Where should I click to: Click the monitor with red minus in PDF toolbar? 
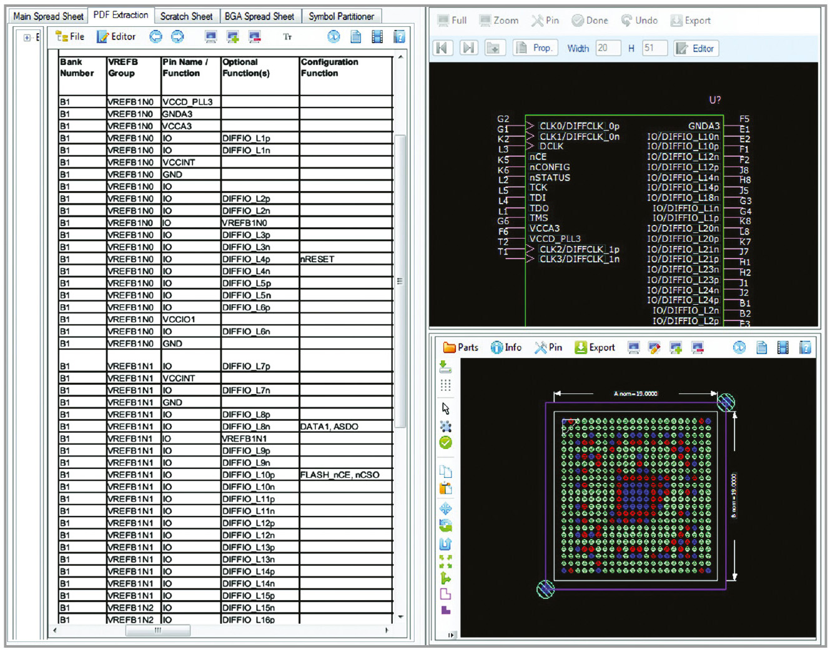click(x=254, y=37)
